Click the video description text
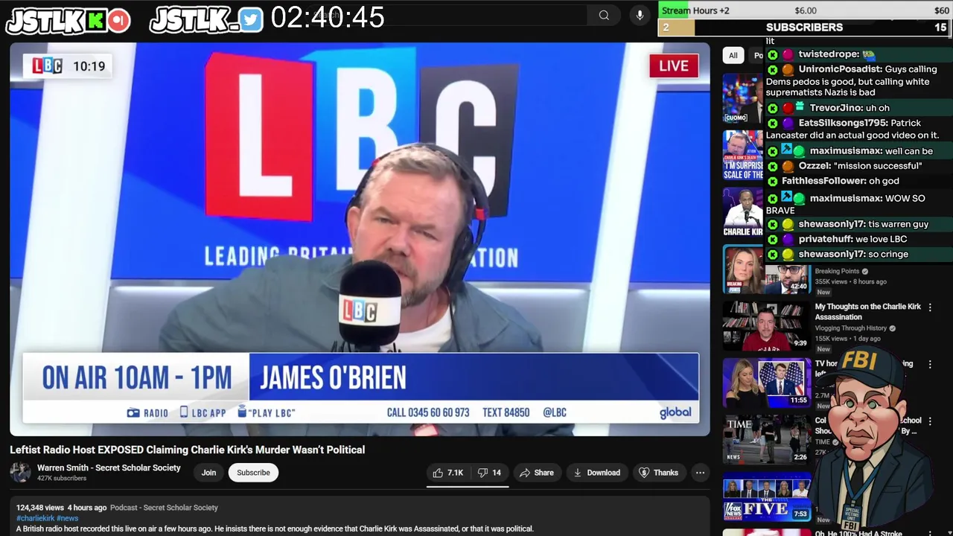Screen dimensions: 953x536 point(275,529)
